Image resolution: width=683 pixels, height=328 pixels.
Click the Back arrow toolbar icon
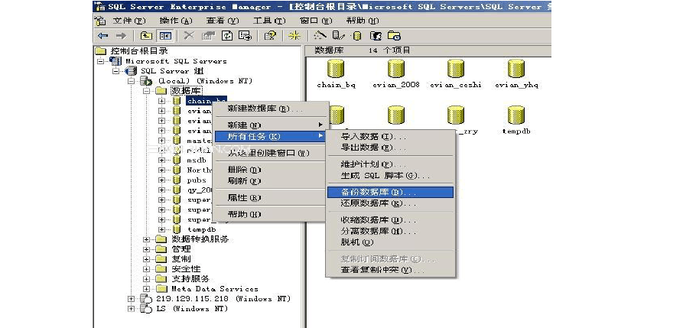[x=102, y=36]
